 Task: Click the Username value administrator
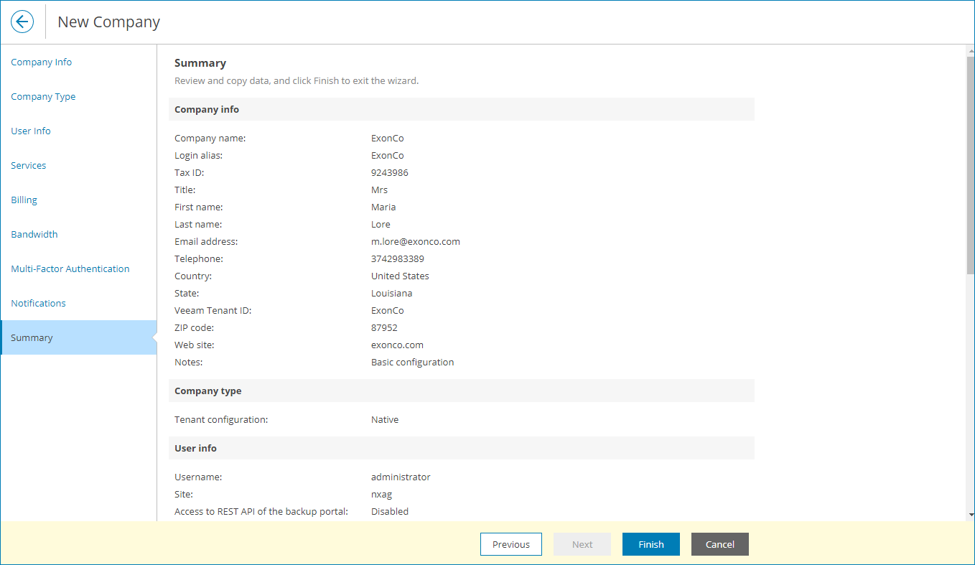[x=401, y=477]
